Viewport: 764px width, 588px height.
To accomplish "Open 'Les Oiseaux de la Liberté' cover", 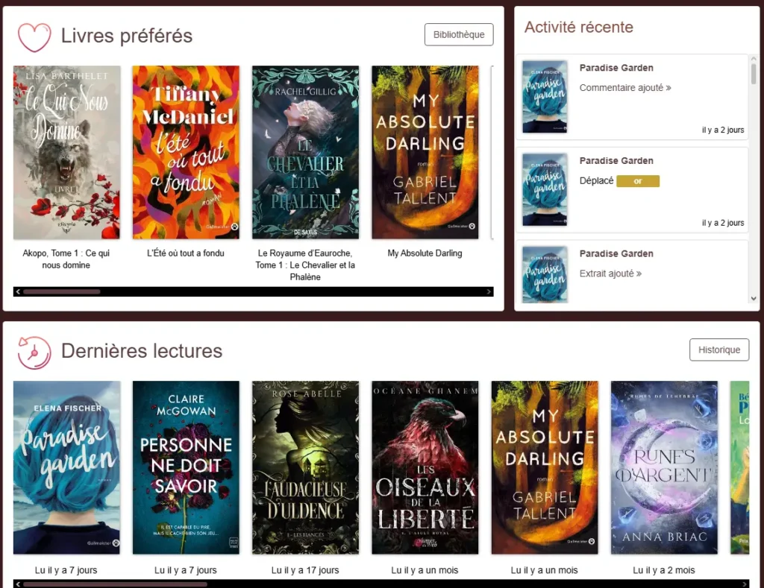I will (x=425, y=467).
